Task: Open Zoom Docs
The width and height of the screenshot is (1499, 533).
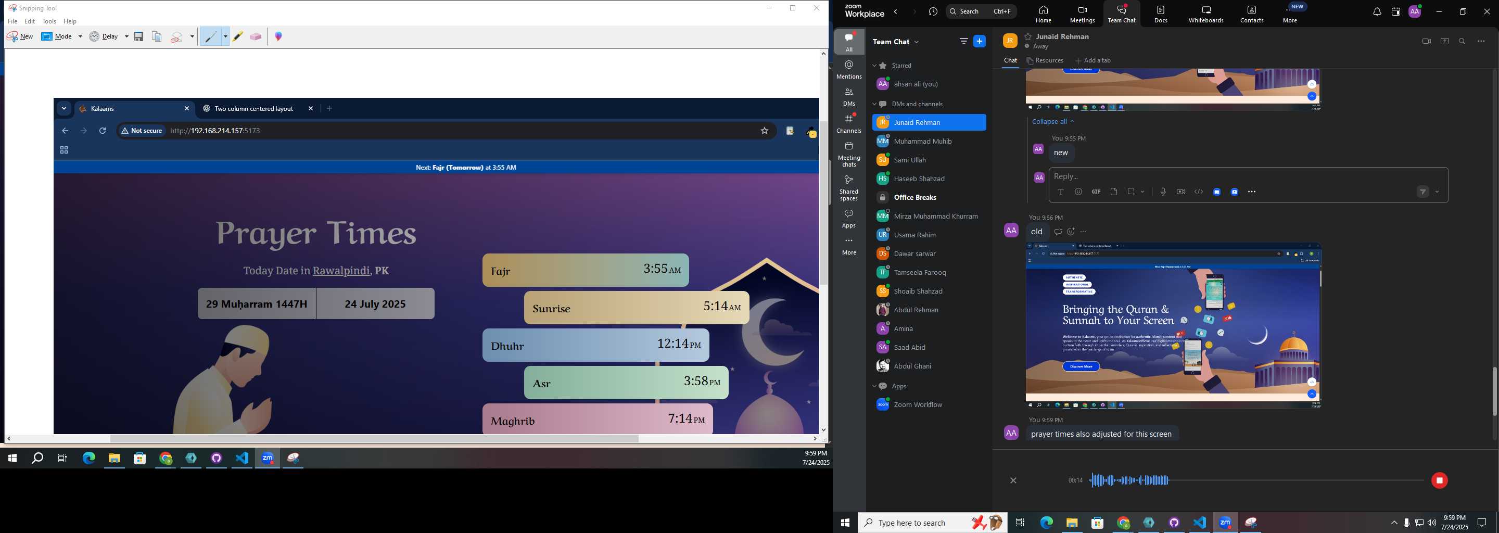Action: (x=1161, y=15)
